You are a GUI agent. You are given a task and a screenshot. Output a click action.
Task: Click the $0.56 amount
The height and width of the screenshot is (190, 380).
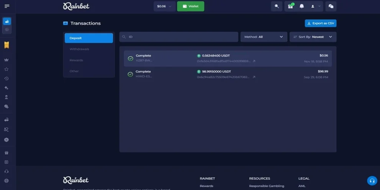324,56
